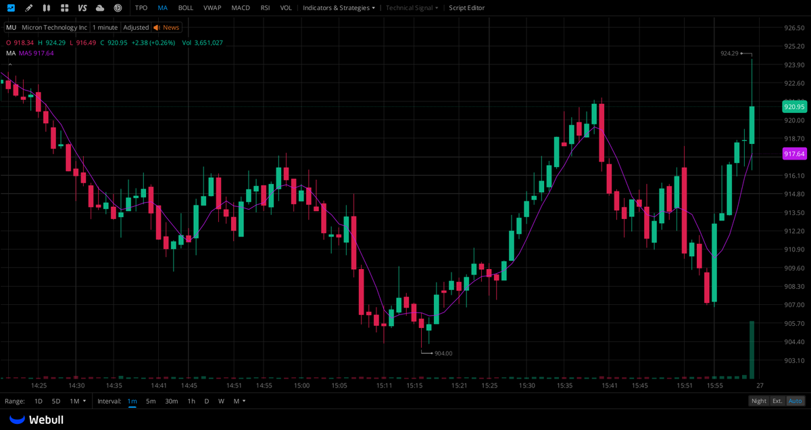
Task: Select the 30m interval
Action: point(172,401)
